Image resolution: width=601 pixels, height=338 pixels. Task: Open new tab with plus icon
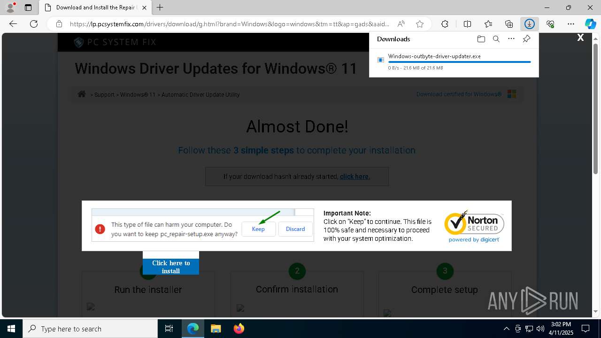[x=160, y=8]
